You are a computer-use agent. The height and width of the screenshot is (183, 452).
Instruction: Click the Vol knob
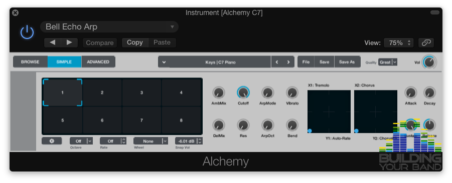pos(429,62)
